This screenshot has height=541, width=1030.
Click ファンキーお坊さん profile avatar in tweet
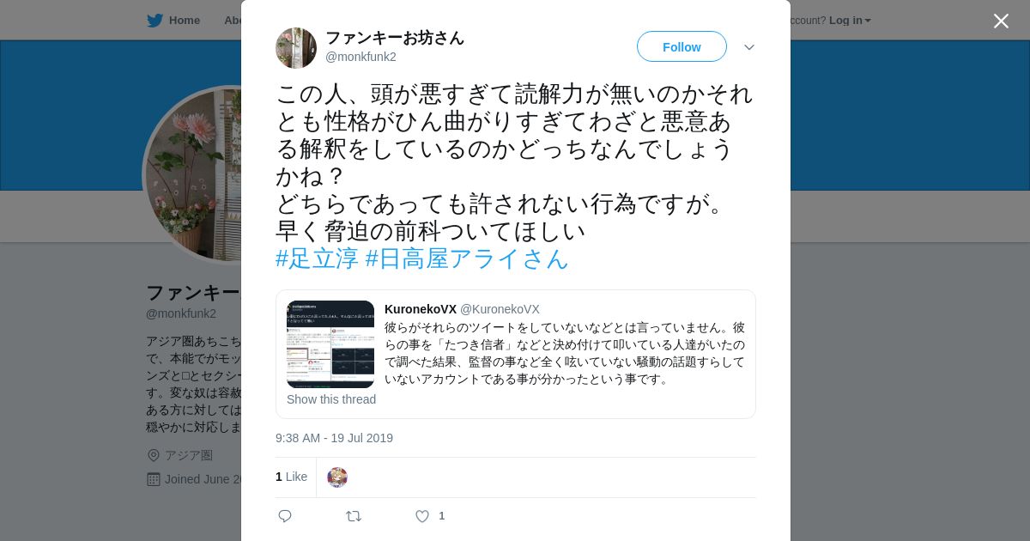click(296, 48)
